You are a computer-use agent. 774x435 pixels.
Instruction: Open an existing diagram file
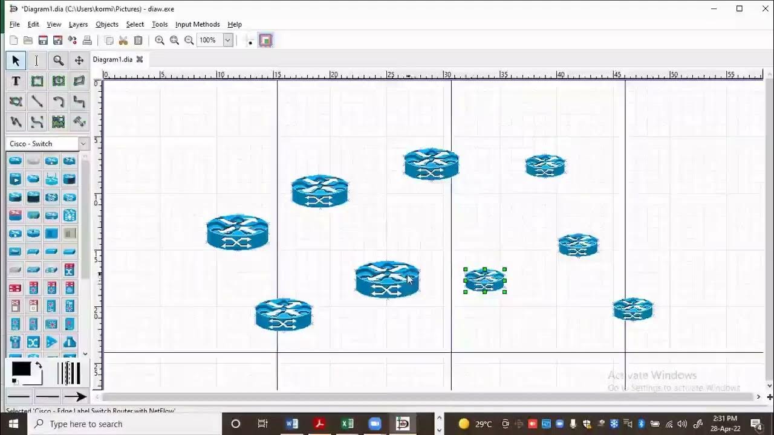pyautogui.click(x=28, y=40)
